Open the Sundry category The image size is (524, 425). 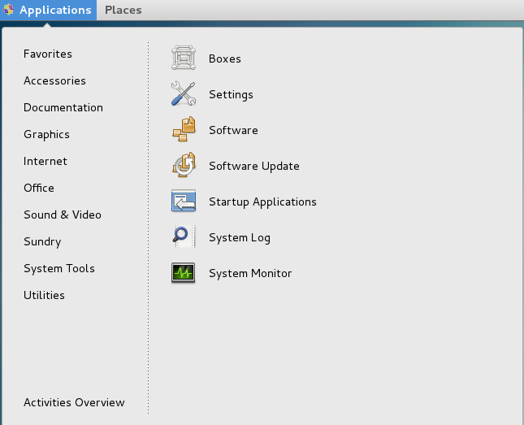point(42,242)
